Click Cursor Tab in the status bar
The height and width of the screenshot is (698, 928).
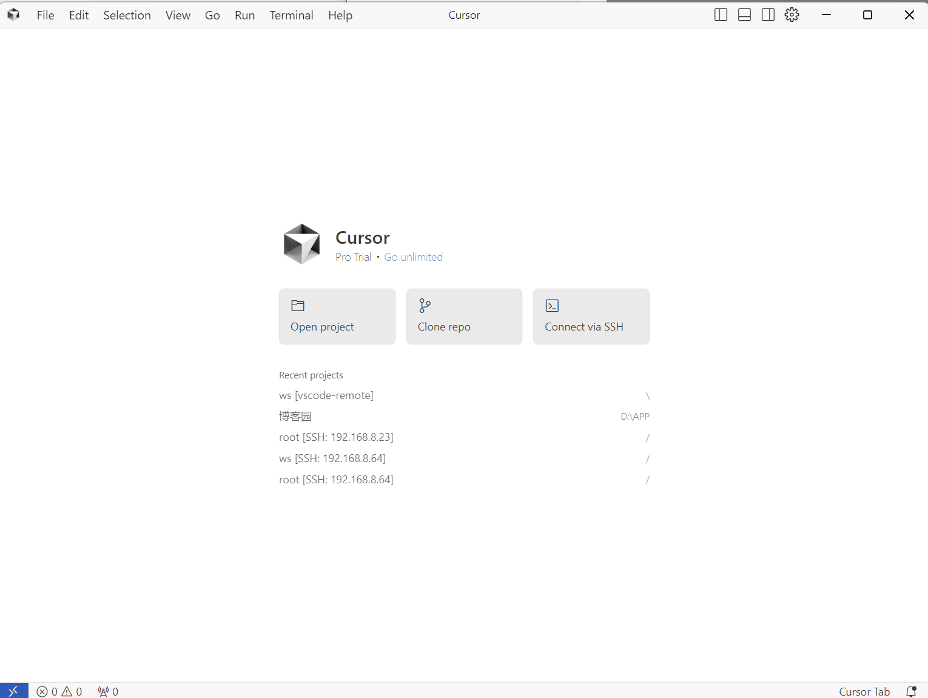click(864, 691)
